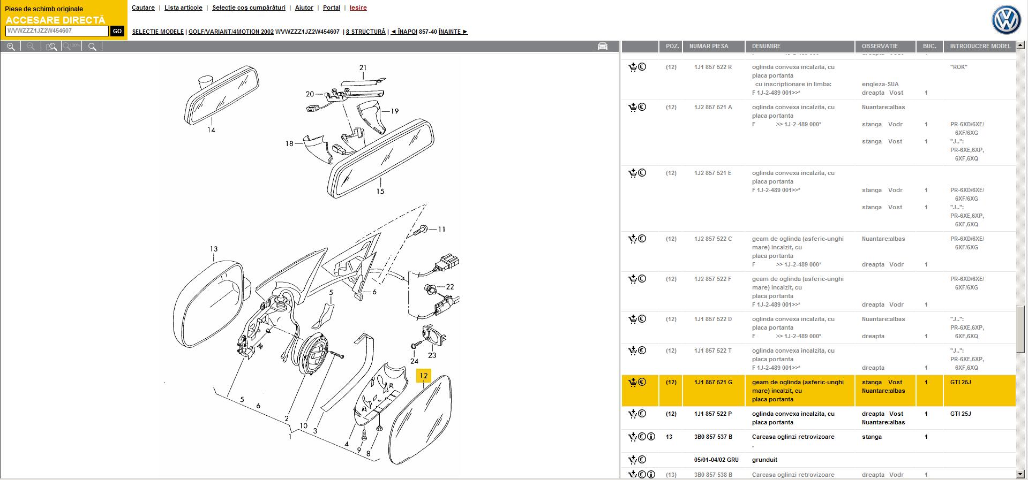Go back with the ÎNAPOI link

point(404,32)
